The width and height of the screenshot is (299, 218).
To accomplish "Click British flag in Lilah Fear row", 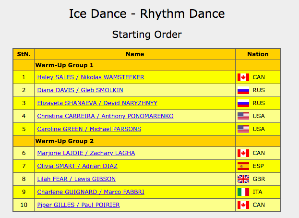I will pyautogui.click(x=243, y=179).
